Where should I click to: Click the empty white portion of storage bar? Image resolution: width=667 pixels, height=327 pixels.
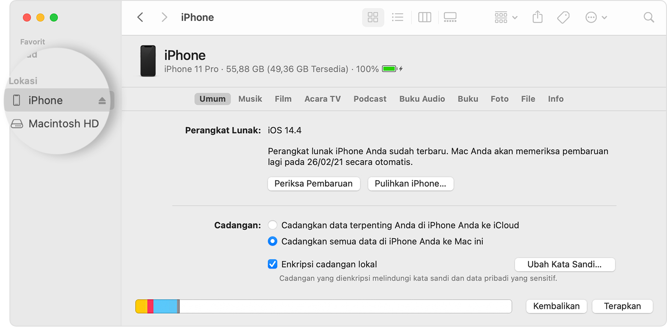click(x=345, y=306)
